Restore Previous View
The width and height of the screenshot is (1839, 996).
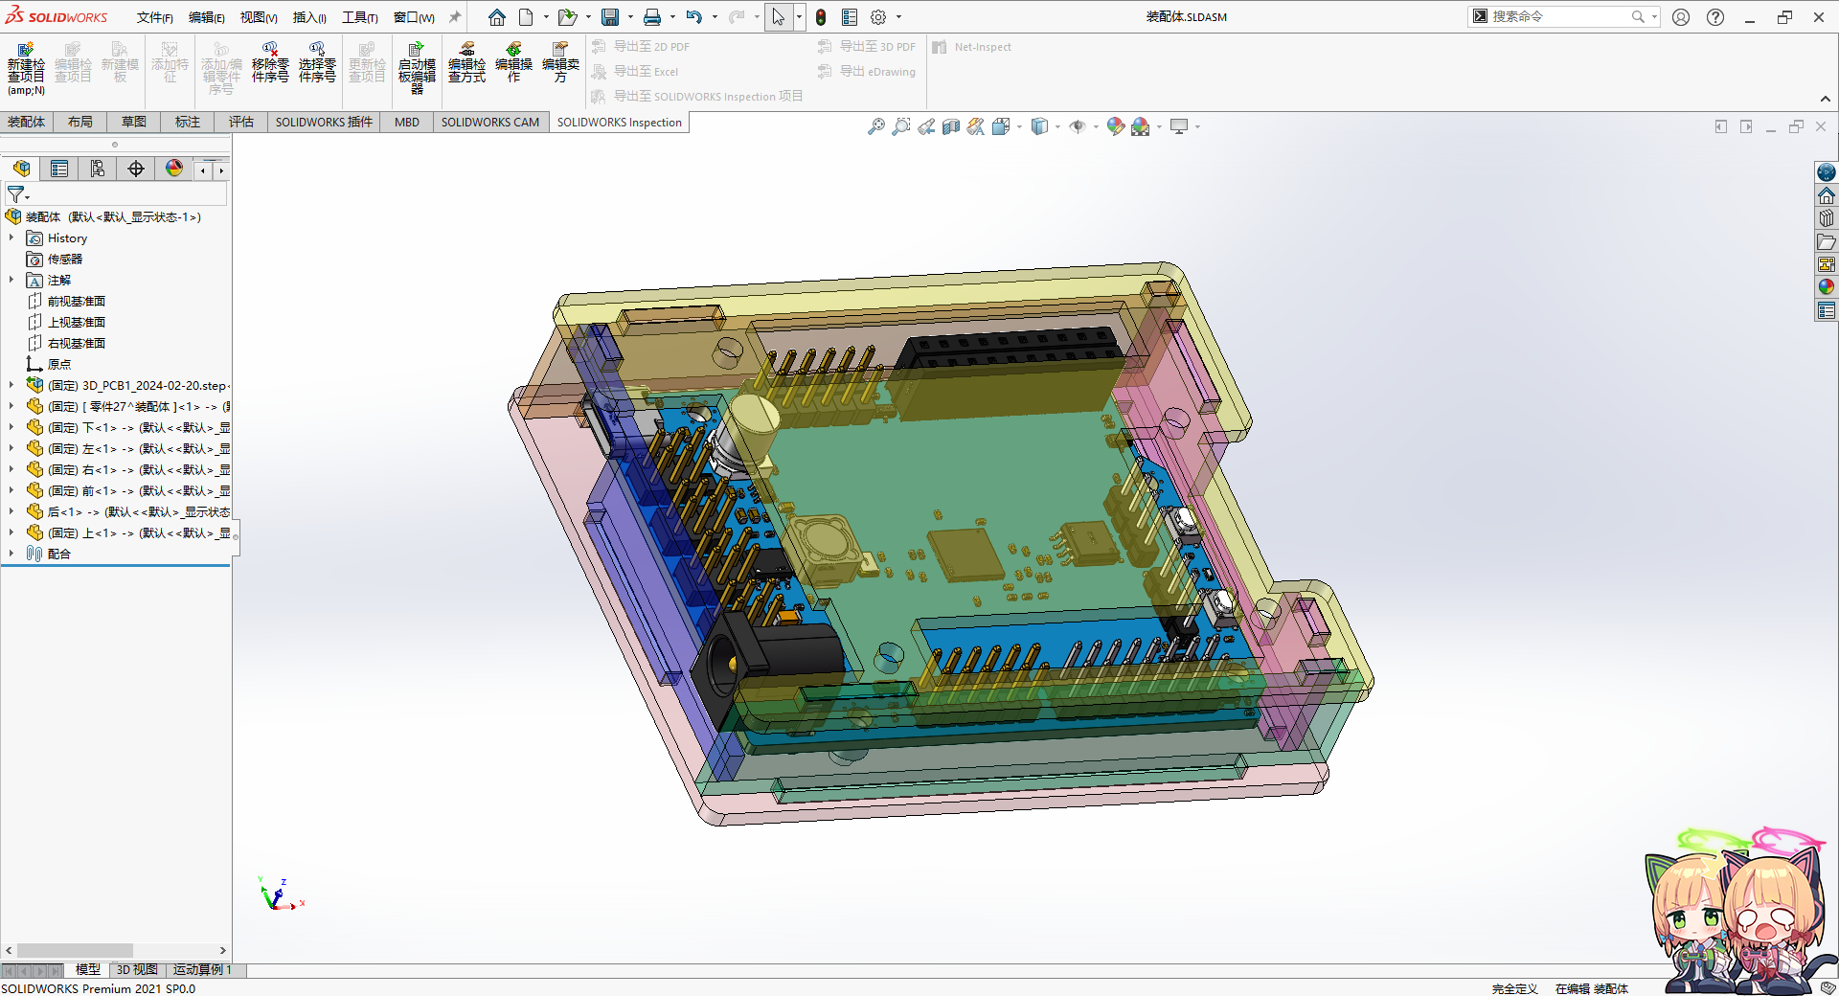click(x=925, y=126)
